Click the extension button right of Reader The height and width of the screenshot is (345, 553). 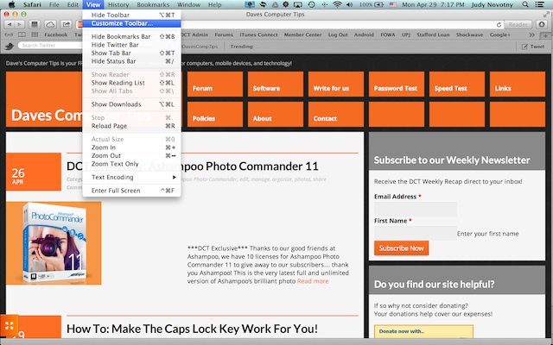click(542, 25)
